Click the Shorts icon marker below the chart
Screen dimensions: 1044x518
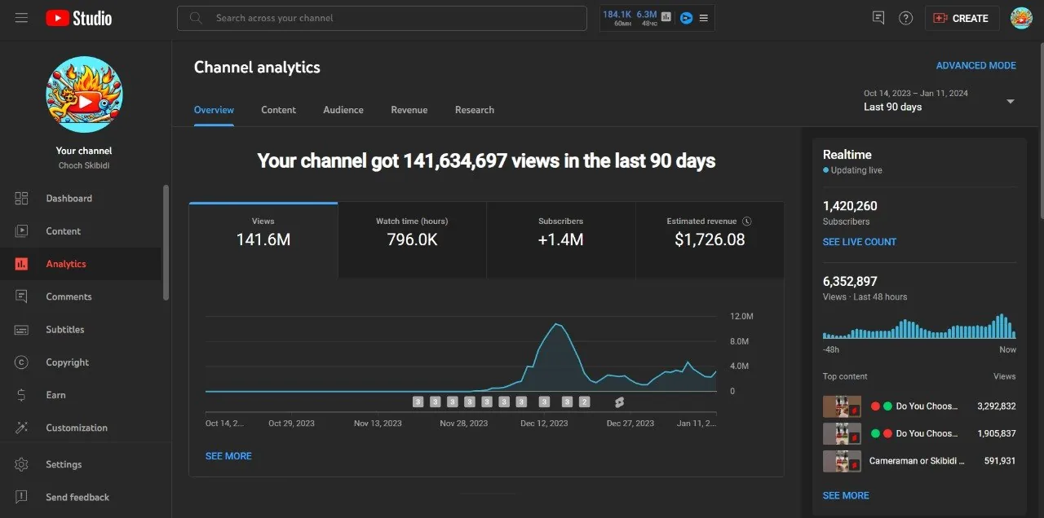pos(619,402)
